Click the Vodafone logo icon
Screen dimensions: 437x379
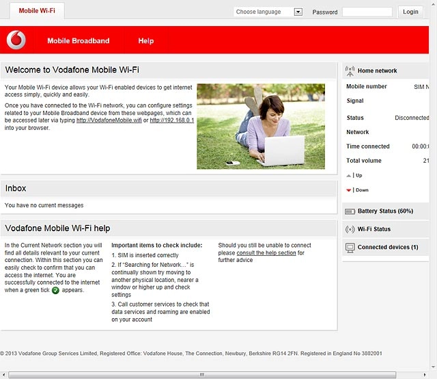tap(16, 40)
